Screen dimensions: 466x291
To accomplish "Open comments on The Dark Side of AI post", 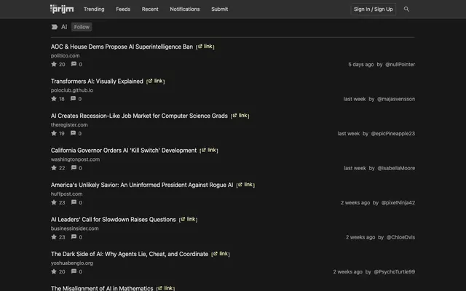I will pyautogui.click(x=74, y=271).
